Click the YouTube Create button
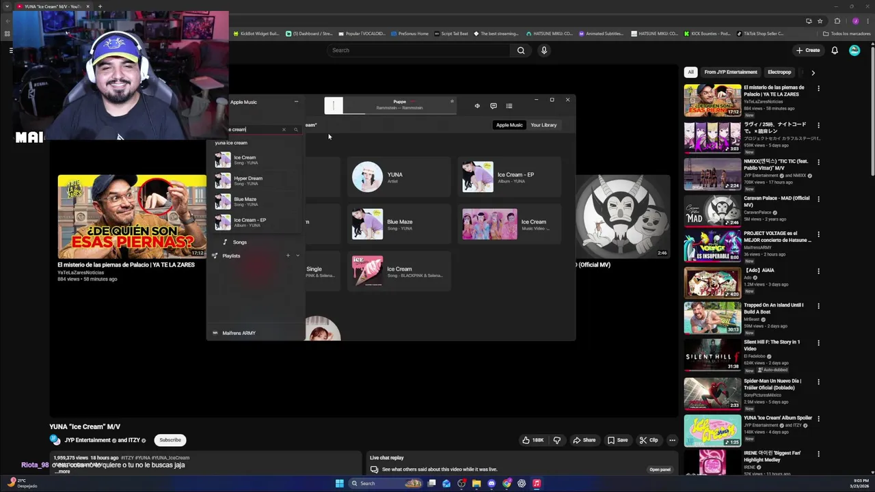The height and width of the screenshot is (492, 875). pos(808,50)
